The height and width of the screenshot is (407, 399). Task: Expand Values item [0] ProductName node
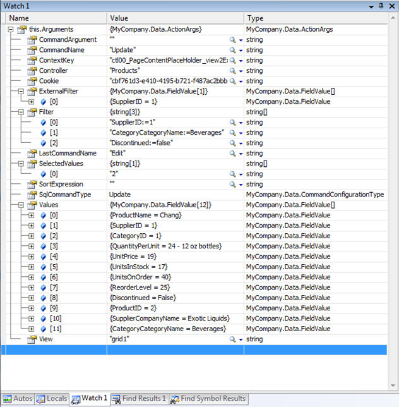point(32,215)
